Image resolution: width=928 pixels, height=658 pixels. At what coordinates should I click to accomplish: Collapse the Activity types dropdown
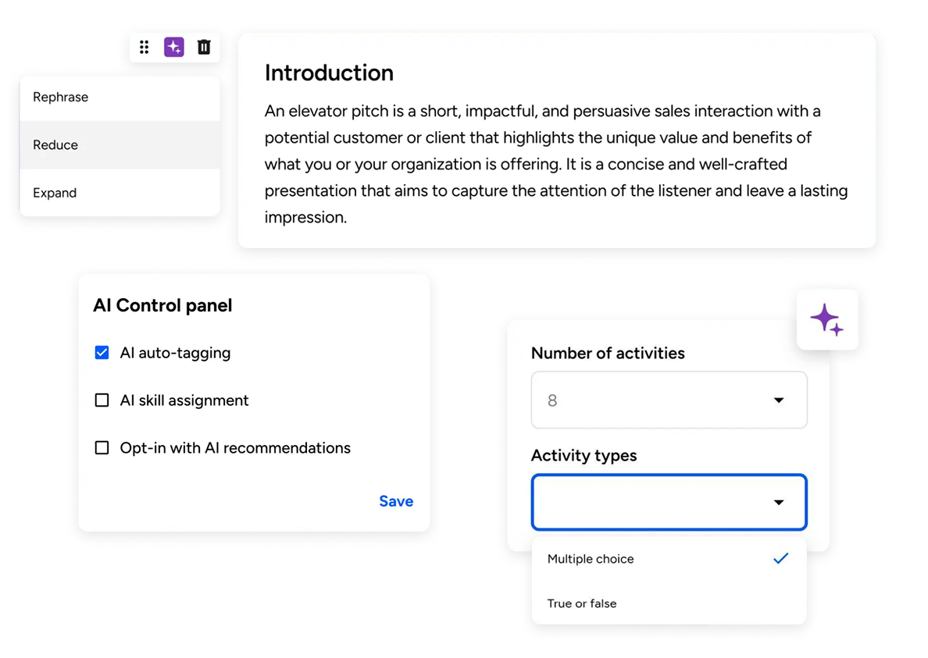point(669,502)
